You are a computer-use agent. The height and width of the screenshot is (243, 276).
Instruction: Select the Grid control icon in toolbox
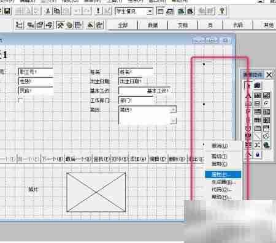[258, 120]
